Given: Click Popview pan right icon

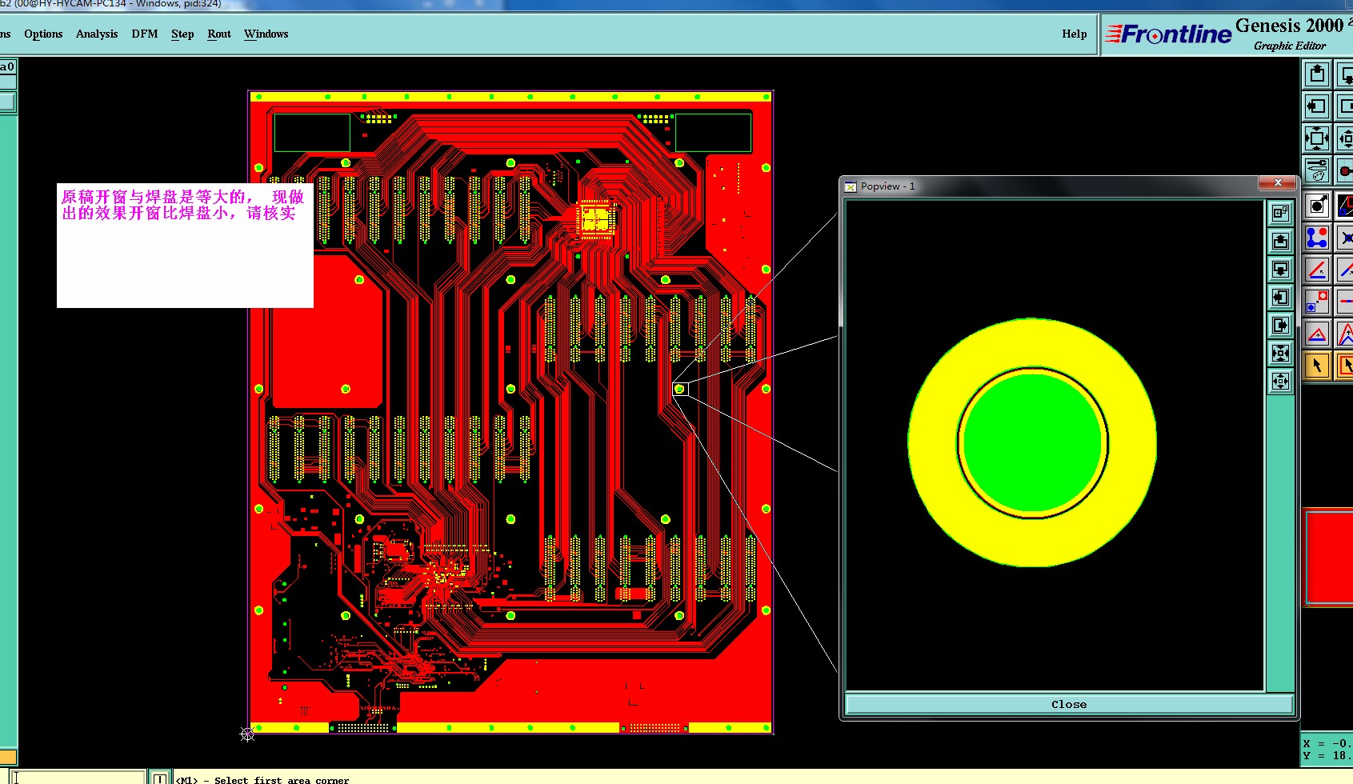Looking at the screenshot, I should pos(1280,325).
